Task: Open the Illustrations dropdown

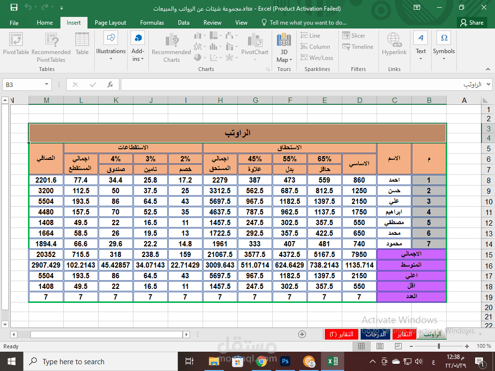Action: click(x=111, y=46)
